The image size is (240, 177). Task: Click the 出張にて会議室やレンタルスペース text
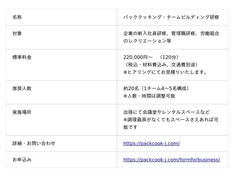coord(166,112)
